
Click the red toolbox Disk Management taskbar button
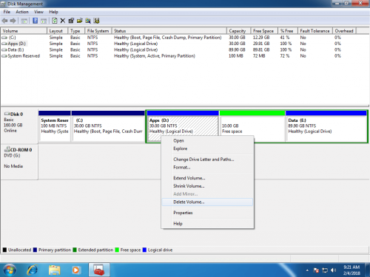click(x=99, y=270)
